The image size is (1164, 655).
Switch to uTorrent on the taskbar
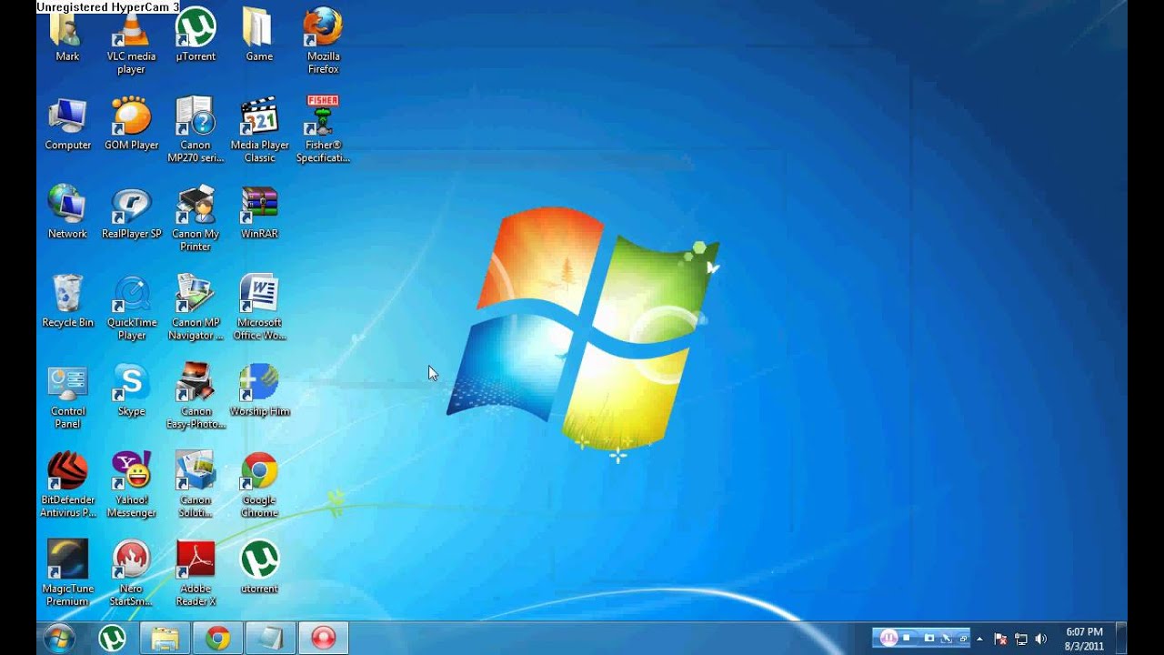pos(112,639)
